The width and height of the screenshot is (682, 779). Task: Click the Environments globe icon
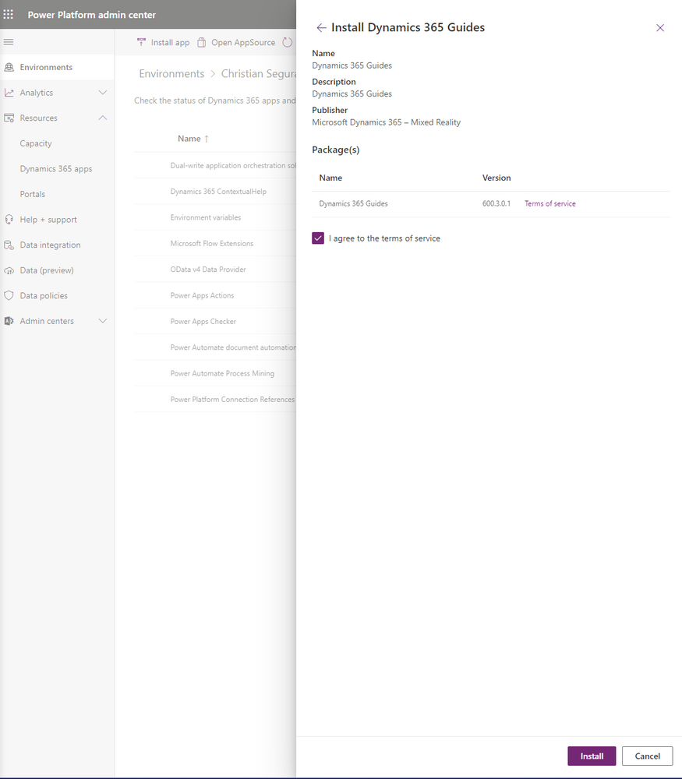9,67
